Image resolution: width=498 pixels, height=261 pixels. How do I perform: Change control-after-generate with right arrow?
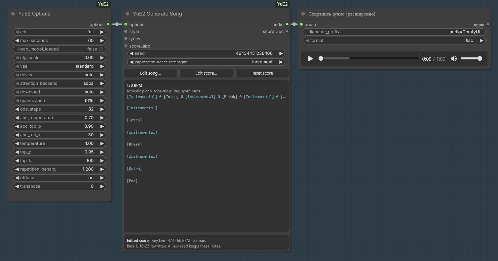pos(281,62)
